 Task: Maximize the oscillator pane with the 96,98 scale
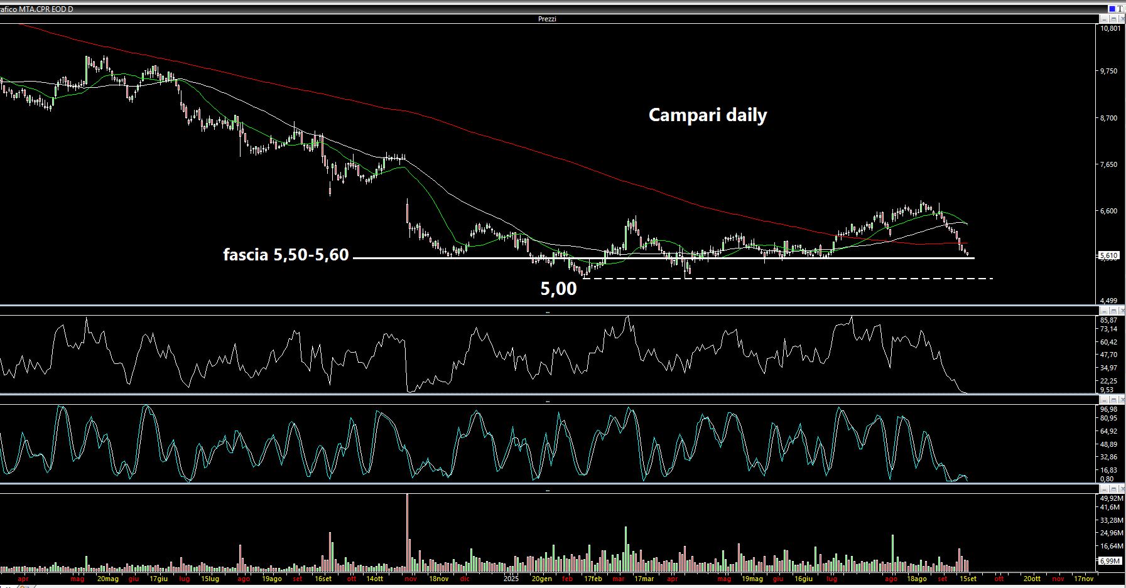(1113, 400)
